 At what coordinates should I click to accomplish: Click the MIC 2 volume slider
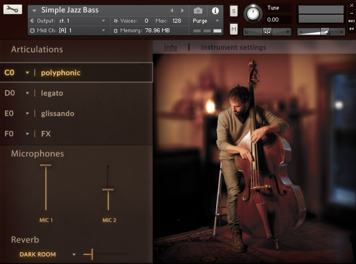109,189
